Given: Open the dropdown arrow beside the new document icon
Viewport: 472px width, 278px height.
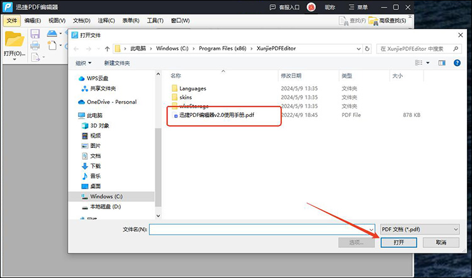Looking at the screenshot, I should pyautogui.click(x=60, y=45).
